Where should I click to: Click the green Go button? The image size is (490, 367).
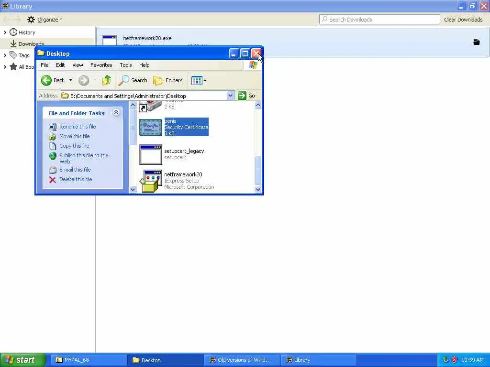pos(246,96)
